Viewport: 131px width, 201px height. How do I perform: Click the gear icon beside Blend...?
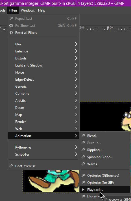coord(83,136)
